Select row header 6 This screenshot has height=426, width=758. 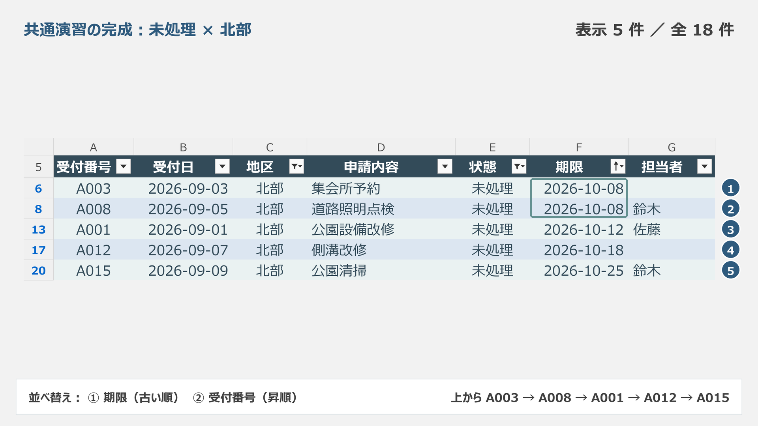point(38,188)
